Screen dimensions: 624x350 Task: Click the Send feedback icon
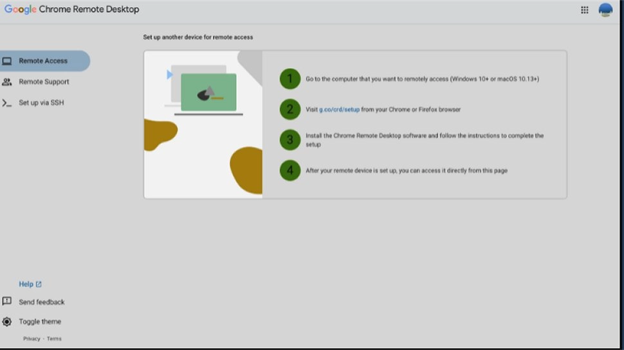7,301
